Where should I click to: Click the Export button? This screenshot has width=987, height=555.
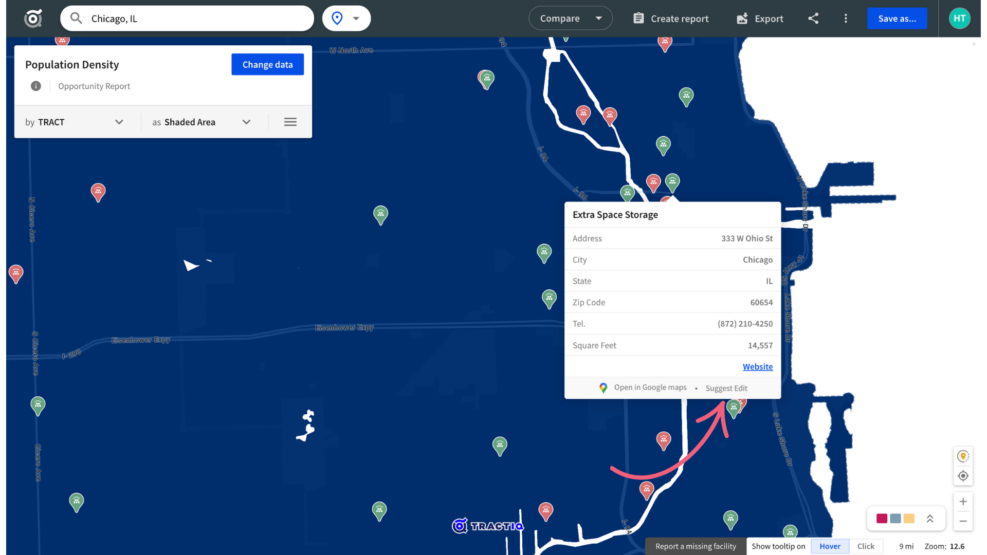coord(760,18)
